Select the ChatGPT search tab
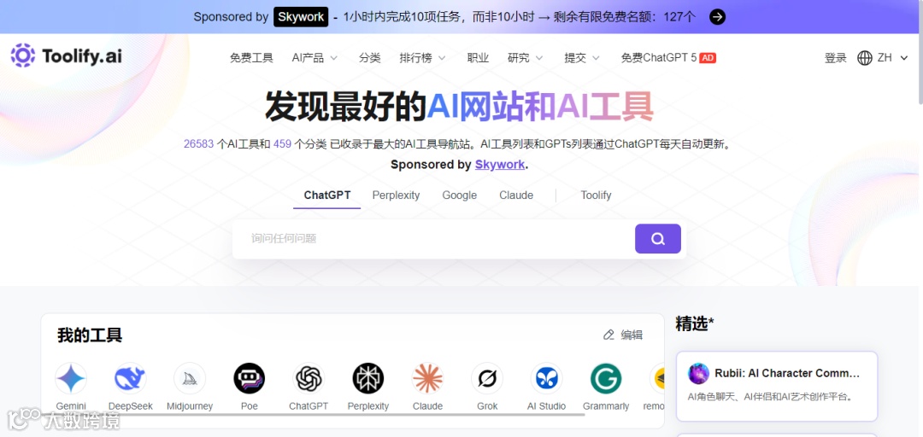Image resolution: width=923 pixels, height=437 pixels. (x=327, y=195)
